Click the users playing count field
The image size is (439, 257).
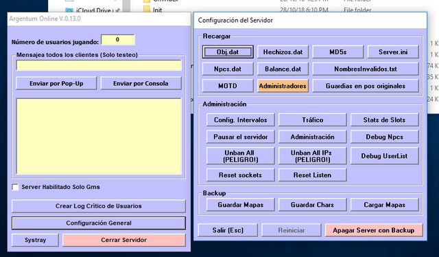click(117, 40)
